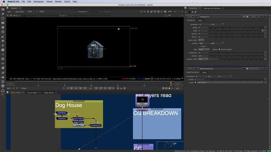The width and height of the screenshot is (271, 152).
Task: Open the ToolSets toolbar icon
Action: 3,72
